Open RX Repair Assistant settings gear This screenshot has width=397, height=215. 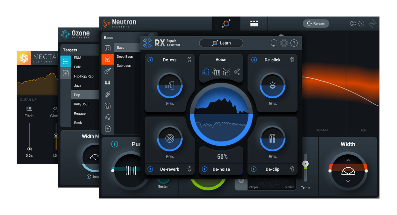(x=284, y=43)
